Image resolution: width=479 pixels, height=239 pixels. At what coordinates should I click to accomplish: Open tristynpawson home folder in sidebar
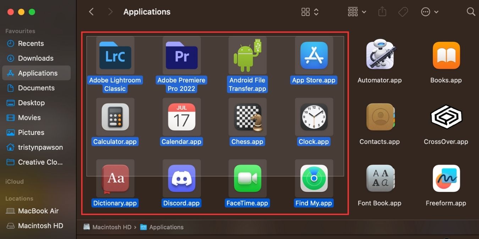coord(37,147)
